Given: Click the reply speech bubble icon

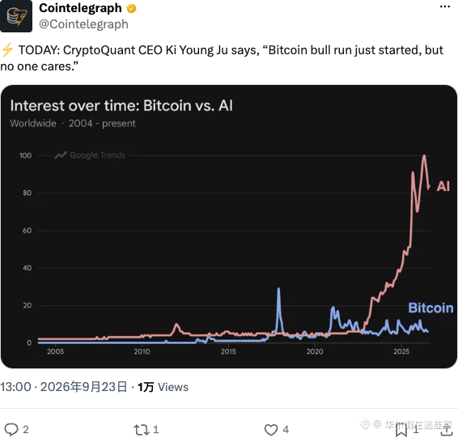Looking at the screenshot, I should tap(11, 430).
